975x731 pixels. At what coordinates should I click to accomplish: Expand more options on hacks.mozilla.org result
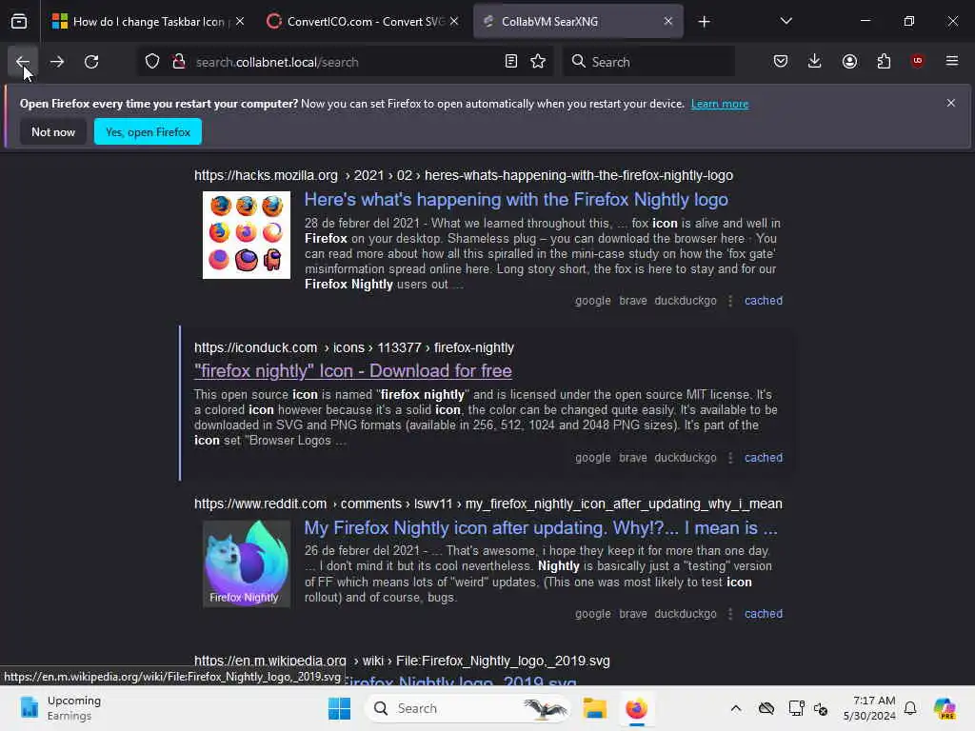click(730, 301)
